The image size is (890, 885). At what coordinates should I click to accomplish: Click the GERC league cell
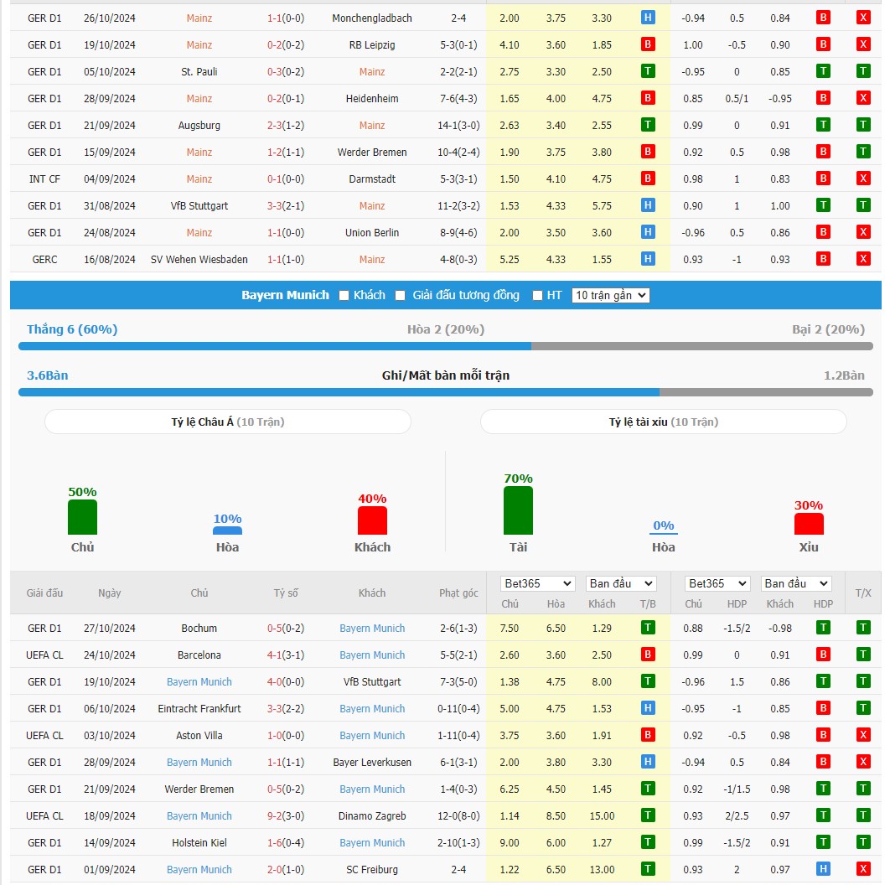44,260
